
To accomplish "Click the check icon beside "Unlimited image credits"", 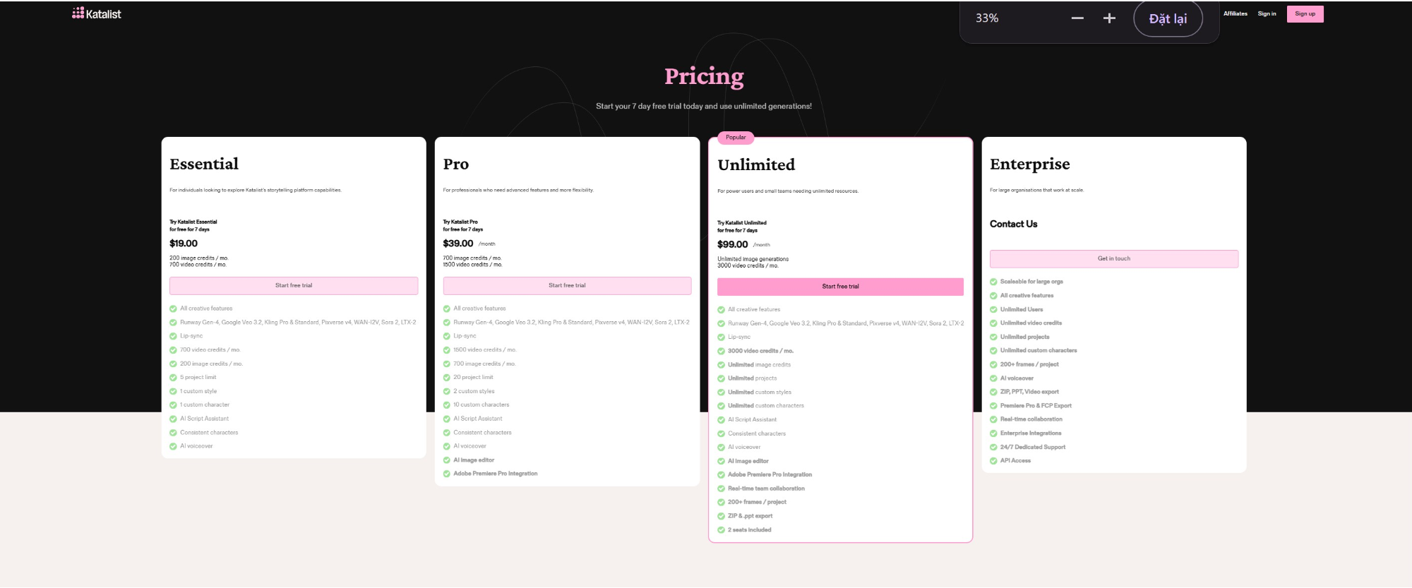I will pos(722,364).
